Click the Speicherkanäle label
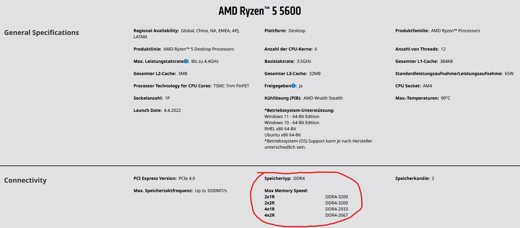The width and height of the screenshot is (520, 228). tap(412, 178)
